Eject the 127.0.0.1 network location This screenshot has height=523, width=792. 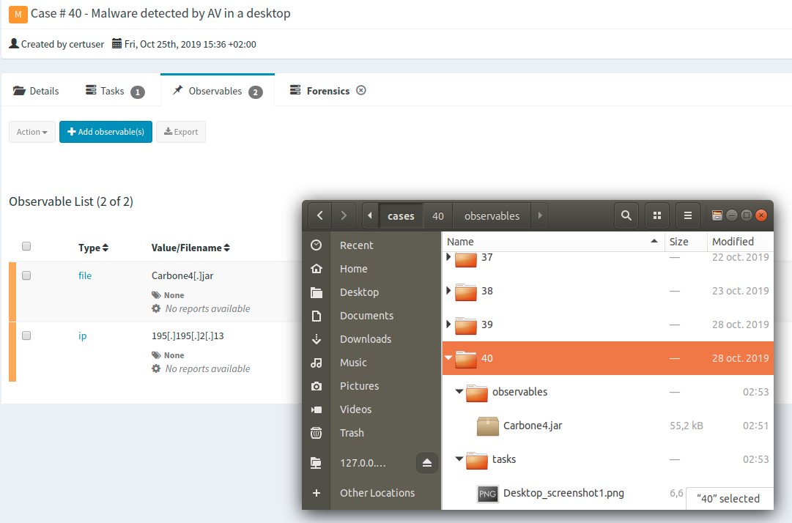(x=427, y=463)
